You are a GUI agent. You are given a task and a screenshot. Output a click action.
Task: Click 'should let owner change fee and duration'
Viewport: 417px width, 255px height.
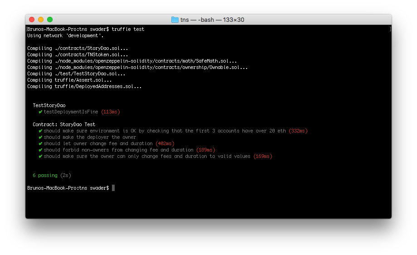click(x=98, y=143)
